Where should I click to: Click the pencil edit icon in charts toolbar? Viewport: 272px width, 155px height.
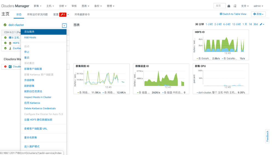point(261,24)
